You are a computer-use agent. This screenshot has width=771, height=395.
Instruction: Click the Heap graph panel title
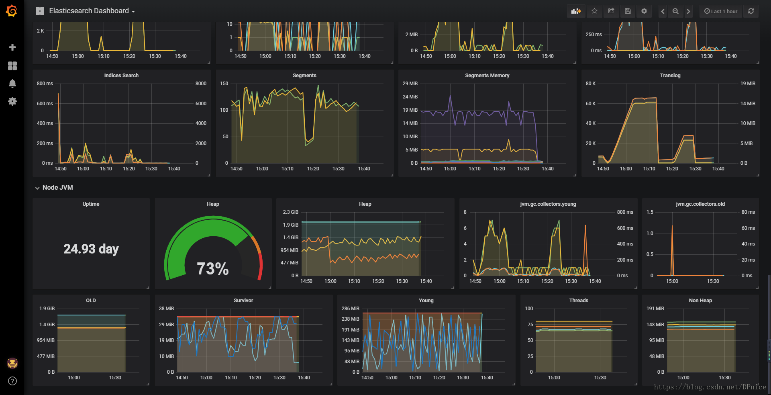pos(365,204)
